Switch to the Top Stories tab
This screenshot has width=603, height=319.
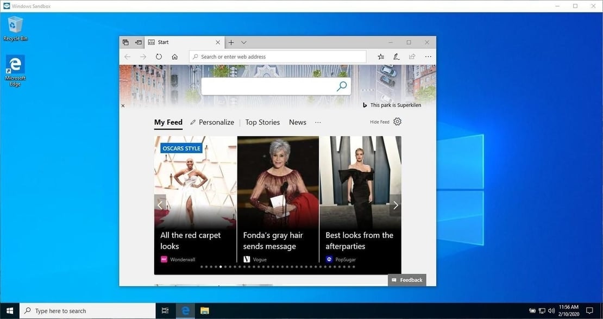click(x=263, y=122)
